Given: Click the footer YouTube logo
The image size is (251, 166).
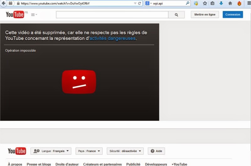Looking at the screenshot, I should pos(17,151).
